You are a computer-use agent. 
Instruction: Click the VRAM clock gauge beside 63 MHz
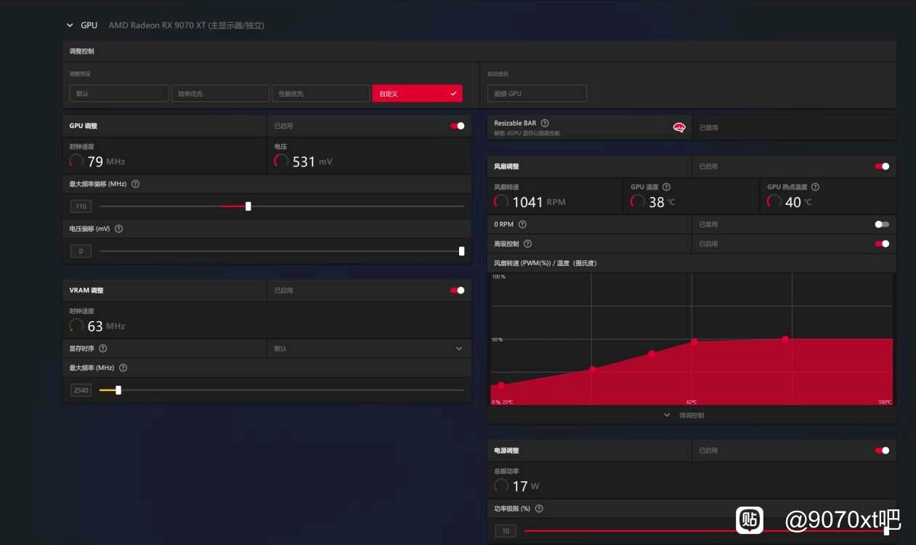(76, 326)
